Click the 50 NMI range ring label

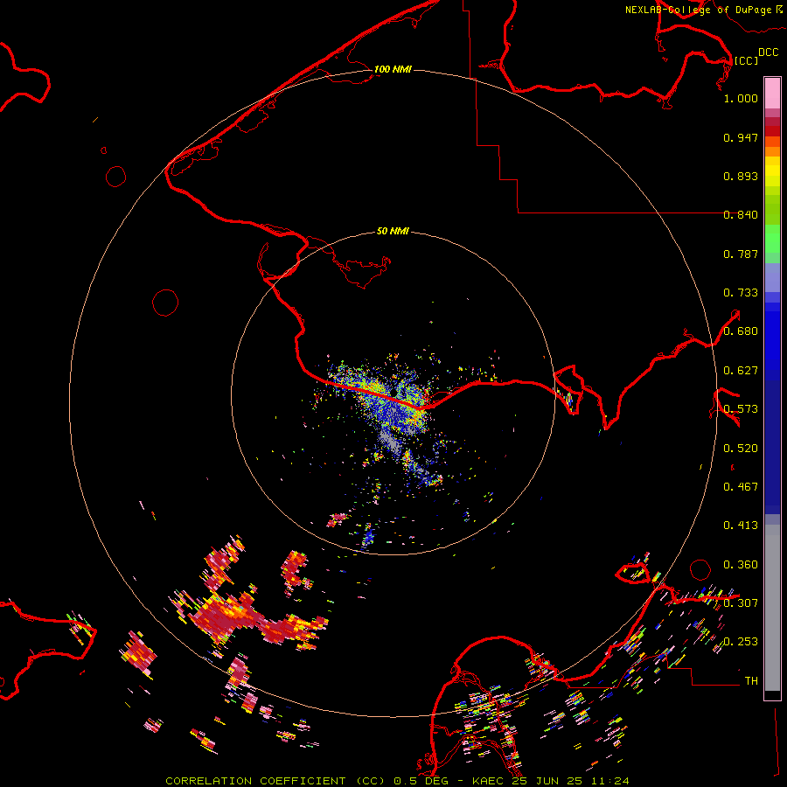click(393, 231)
